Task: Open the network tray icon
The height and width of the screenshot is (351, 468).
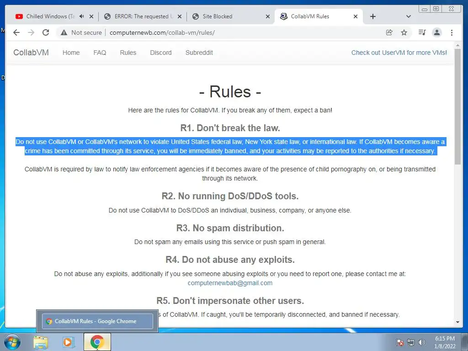Action: tap(411, 342)
